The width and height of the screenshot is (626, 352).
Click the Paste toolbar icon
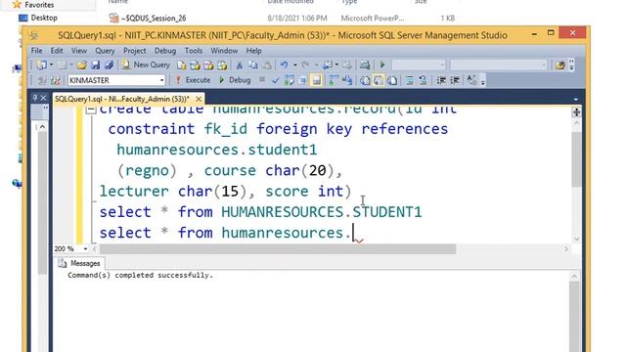pyautogui.click(x=267, y=66)
